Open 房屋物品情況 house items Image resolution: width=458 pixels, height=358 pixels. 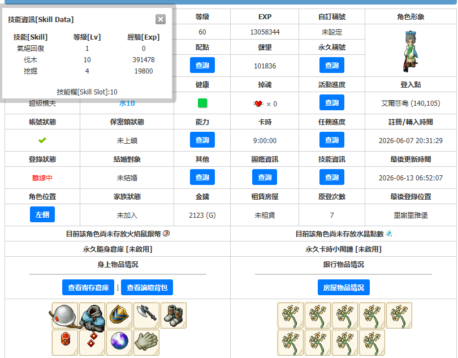click(344, 287)
